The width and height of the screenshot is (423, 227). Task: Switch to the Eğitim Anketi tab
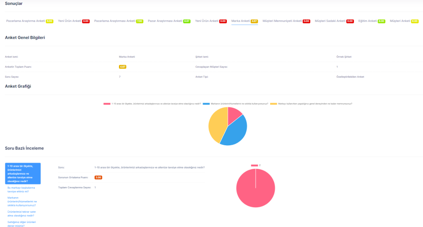pos(371,21)
